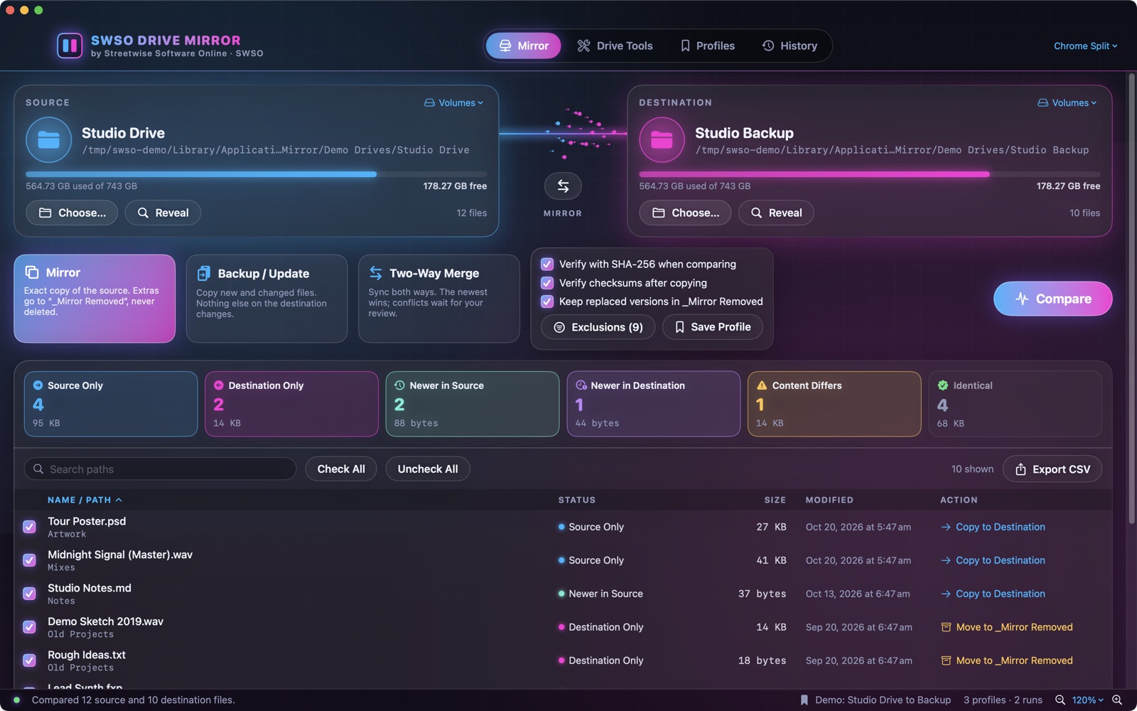Image resolution: width=1137 pixels, height=711 pixels.
Task: Click Copy to Destination for Studio Notes.md
Action: [x=993, y=594]
